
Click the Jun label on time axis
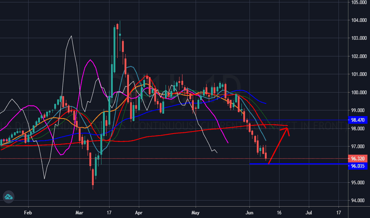[x=249, y=212]
